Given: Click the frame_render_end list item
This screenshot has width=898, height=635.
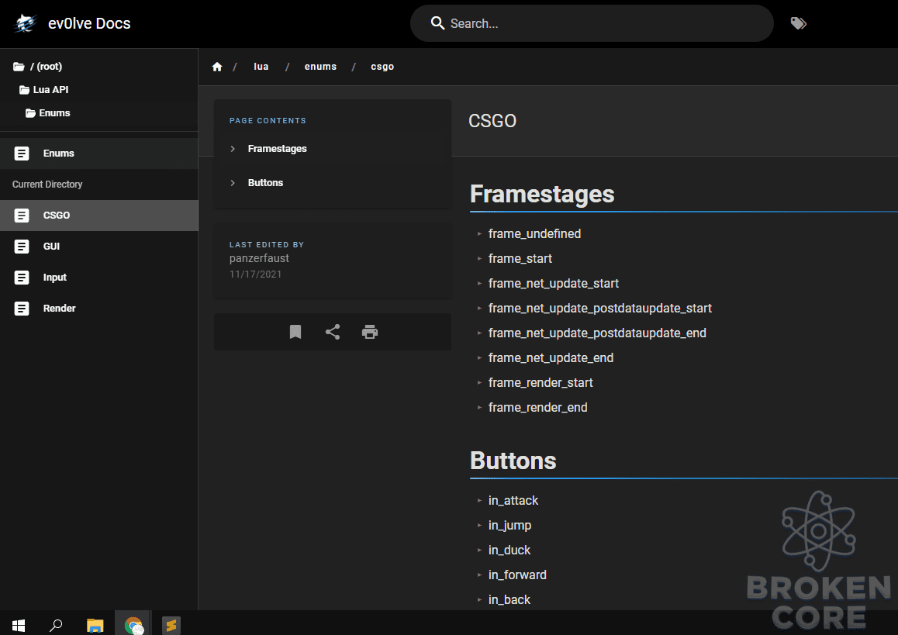Looking at the screenshot, I should coord(537,408).
